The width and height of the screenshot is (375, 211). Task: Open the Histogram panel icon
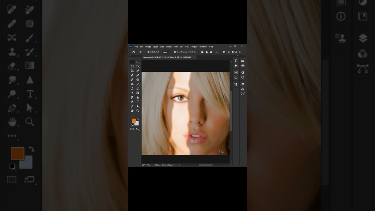tap(243, 61)
